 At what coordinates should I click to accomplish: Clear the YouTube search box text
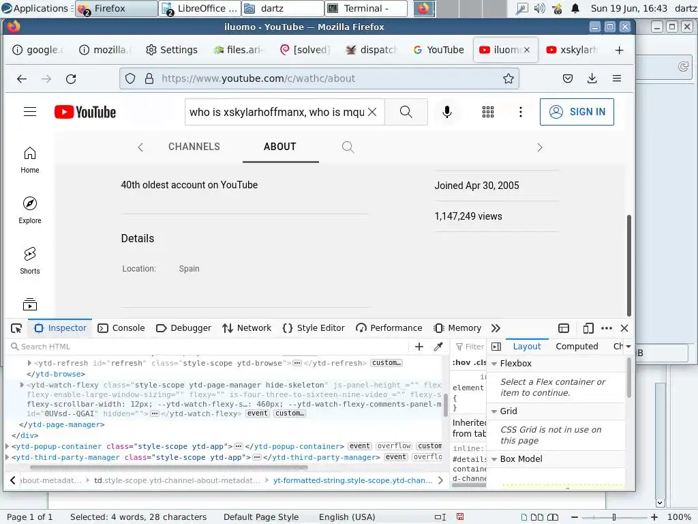[x=373, y=112]
